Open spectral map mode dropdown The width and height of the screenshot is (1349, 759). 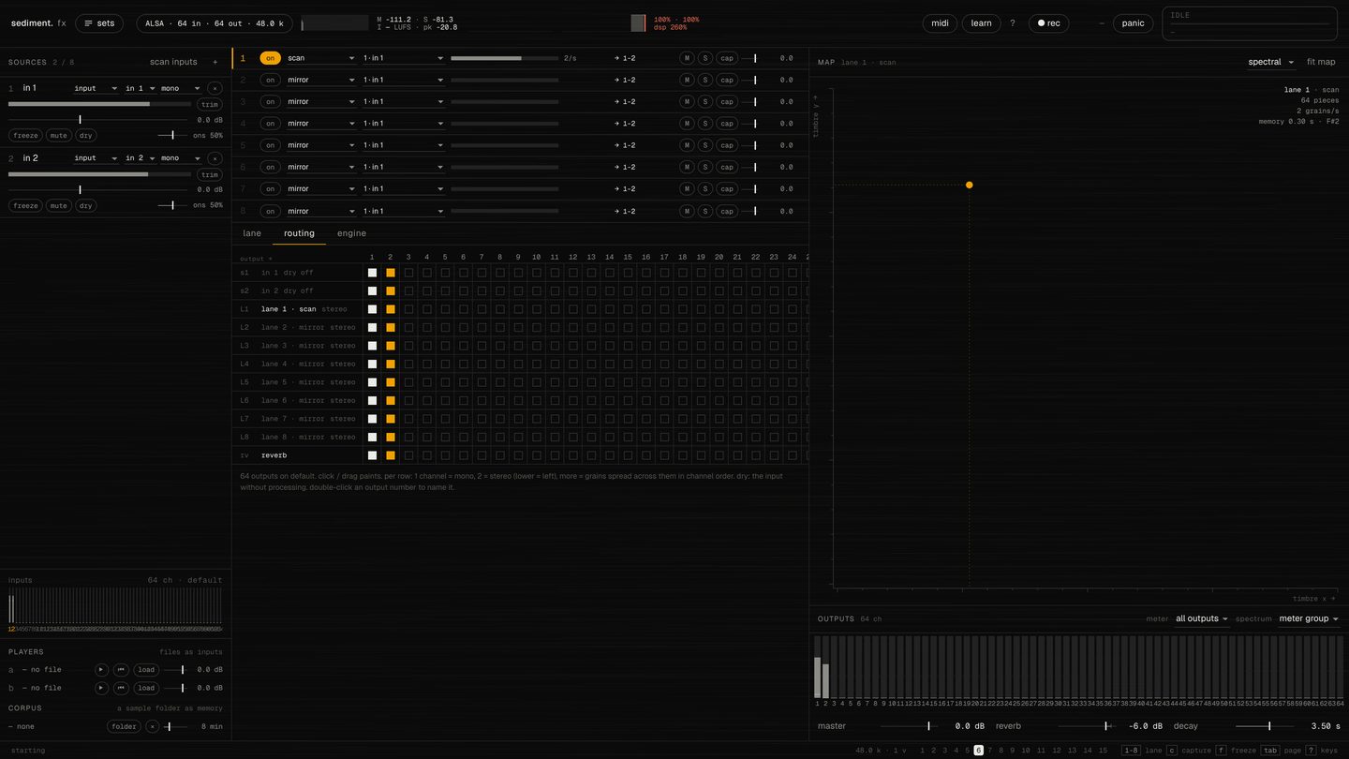click(x=1270, y=62)
